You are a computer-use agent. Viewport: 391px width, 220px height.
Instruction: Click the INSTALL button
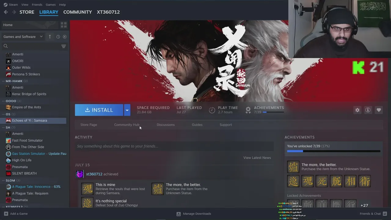99,110
